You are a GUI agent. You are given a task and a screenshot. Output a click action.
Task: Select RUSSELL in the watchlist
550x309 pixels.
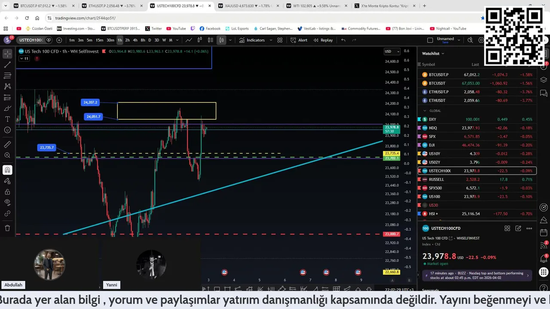point(477,179)
